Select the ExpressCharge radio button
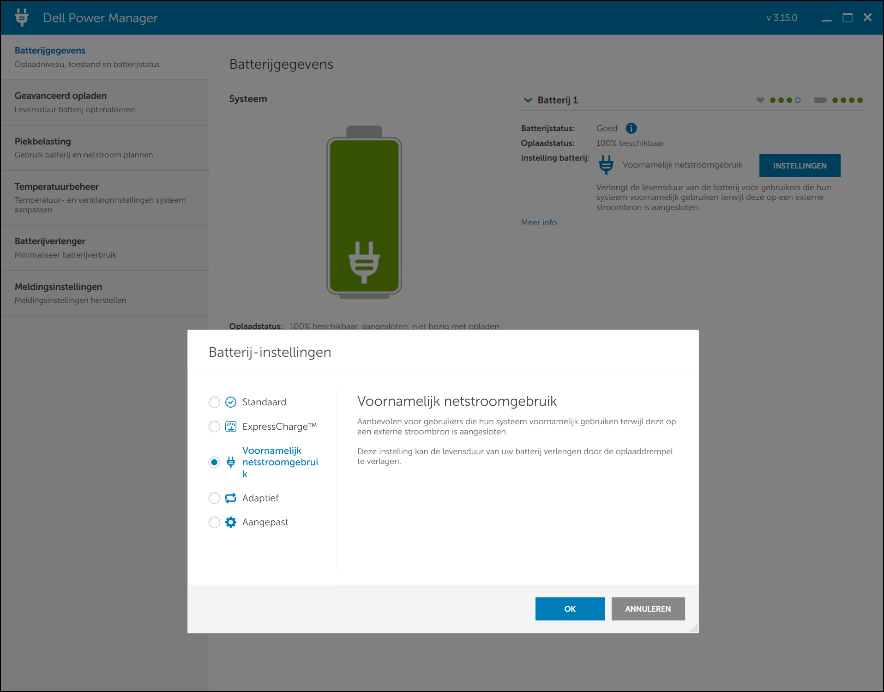The width and height of the screenshot is (884, 692). point(214,426)
